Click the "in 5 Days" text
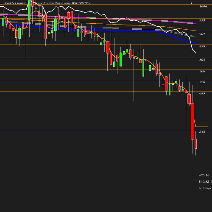This screenshot has height=212, width=212. pyautogui.click(x=205, y=188)
